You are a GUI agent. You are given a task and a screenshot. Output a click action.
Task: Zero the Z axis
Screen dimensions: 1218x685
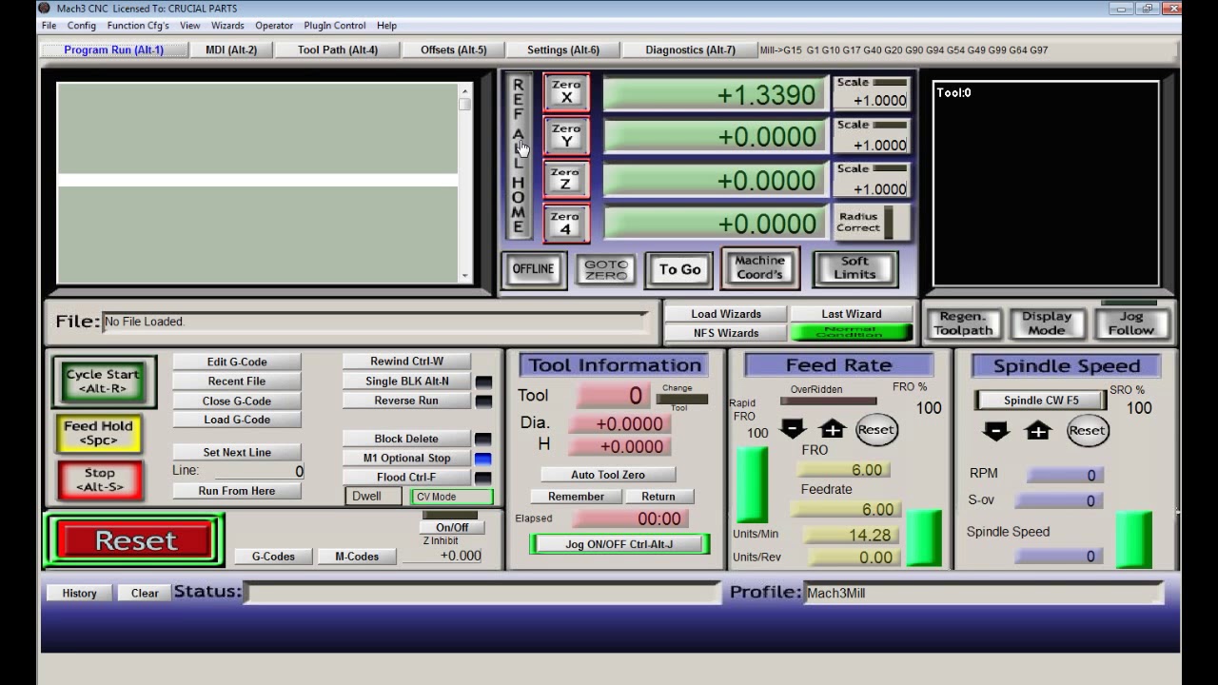point(566,180)
